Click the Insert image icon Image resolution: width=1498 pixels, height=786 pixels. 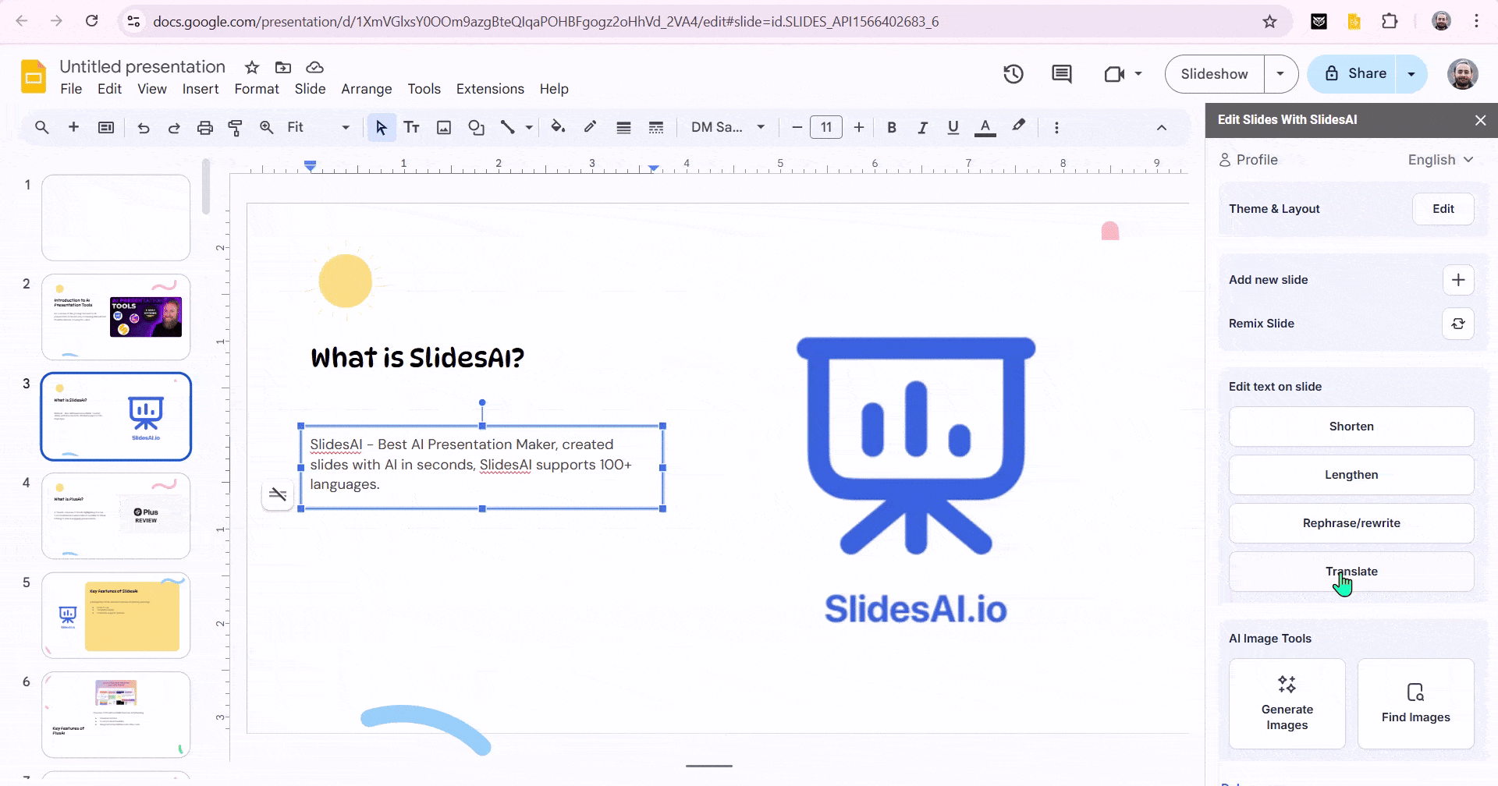444,127
